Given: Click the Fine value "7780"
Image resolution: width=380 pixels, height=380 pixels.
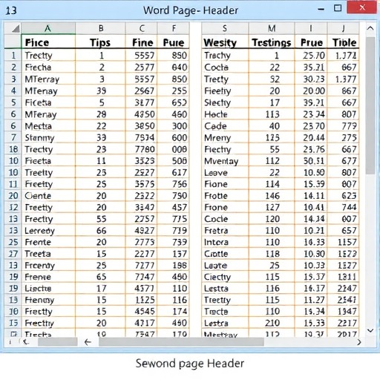Looking at the screenshot, I should coord(142,149).
